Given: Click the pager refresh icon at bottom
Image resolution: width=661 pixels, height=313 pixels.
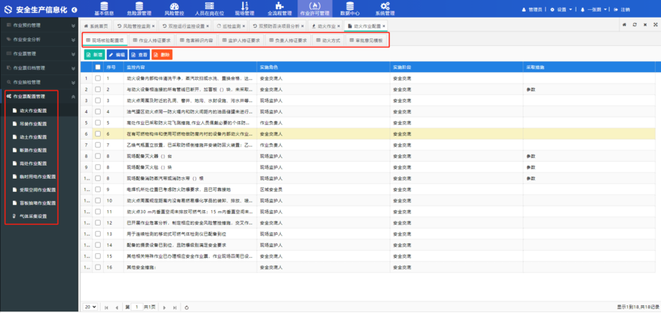Looking at the screenshot, I should coord(186,307).
